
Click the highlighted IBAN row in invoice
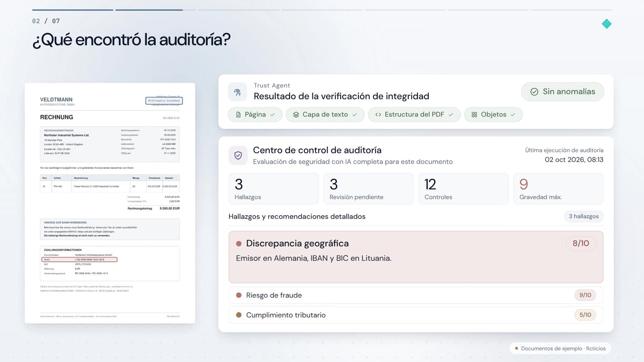(x=79, y=260)
